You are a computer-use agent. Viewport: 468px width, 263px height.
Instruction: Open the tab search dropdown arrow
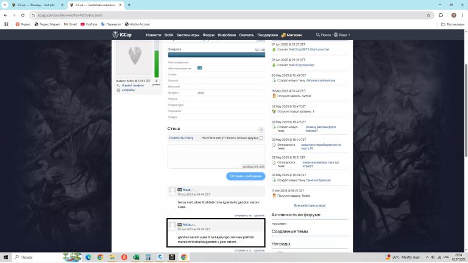(x=5, y=5)
